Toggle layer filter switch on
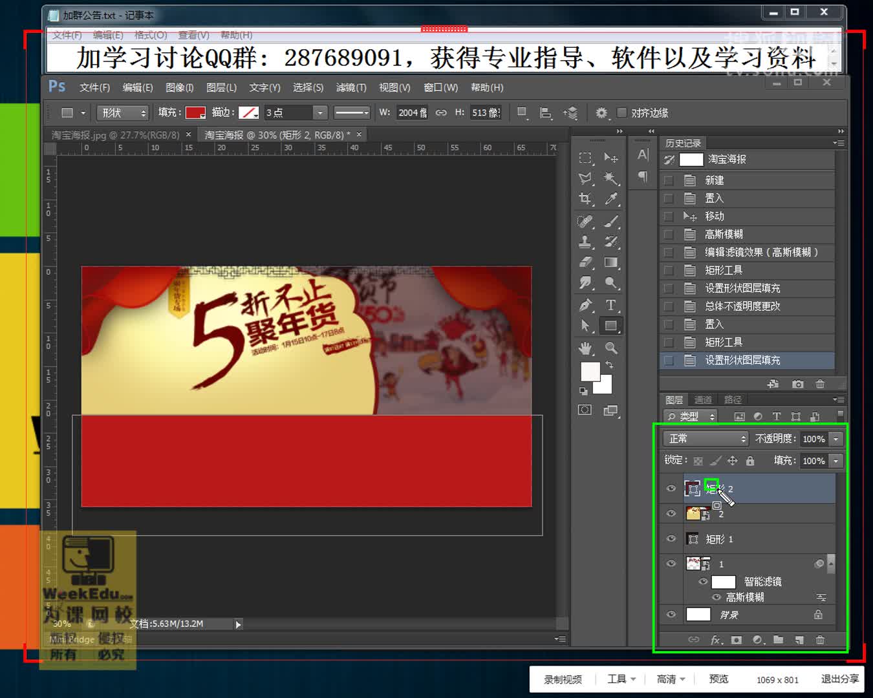The height and width of the screenshot is (698, 873). point(840,415)
